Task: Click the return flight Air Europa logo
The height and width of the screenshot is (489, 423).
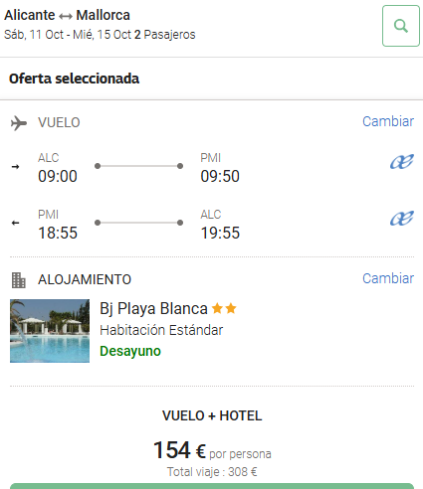Action: [402, 219]
